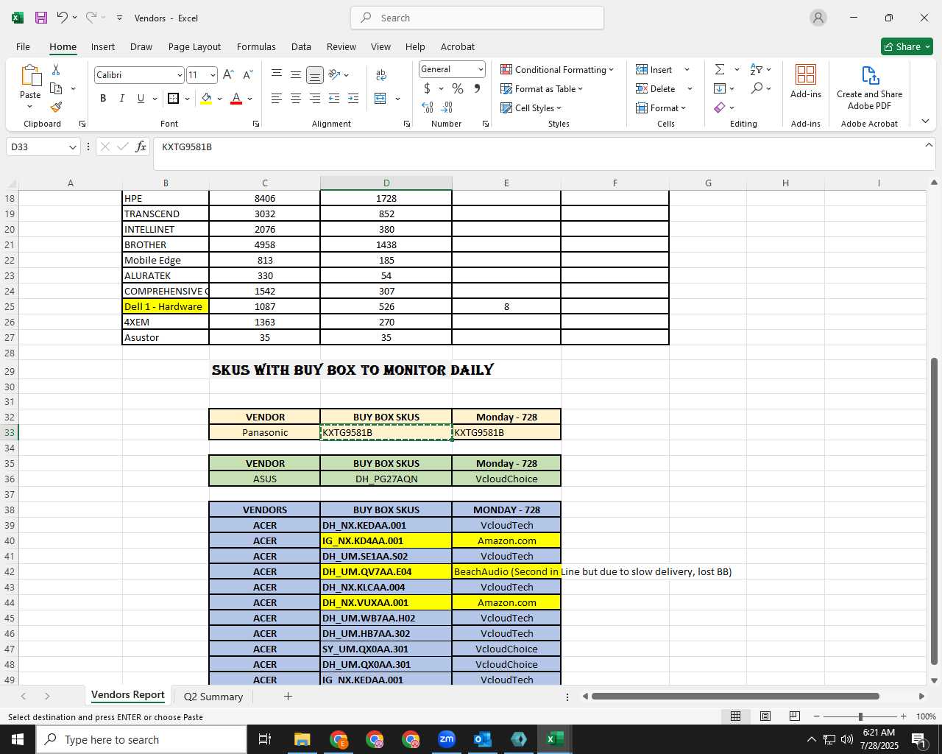Expand the Cell Styles menu

531,108
